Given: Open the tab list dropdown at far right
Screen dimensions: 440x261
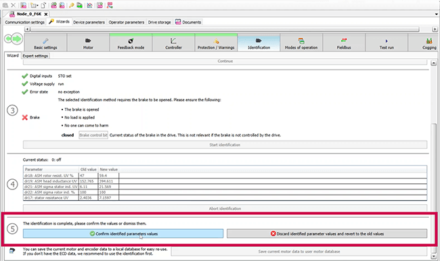Looking at the screenshot, I should (437, 14).
